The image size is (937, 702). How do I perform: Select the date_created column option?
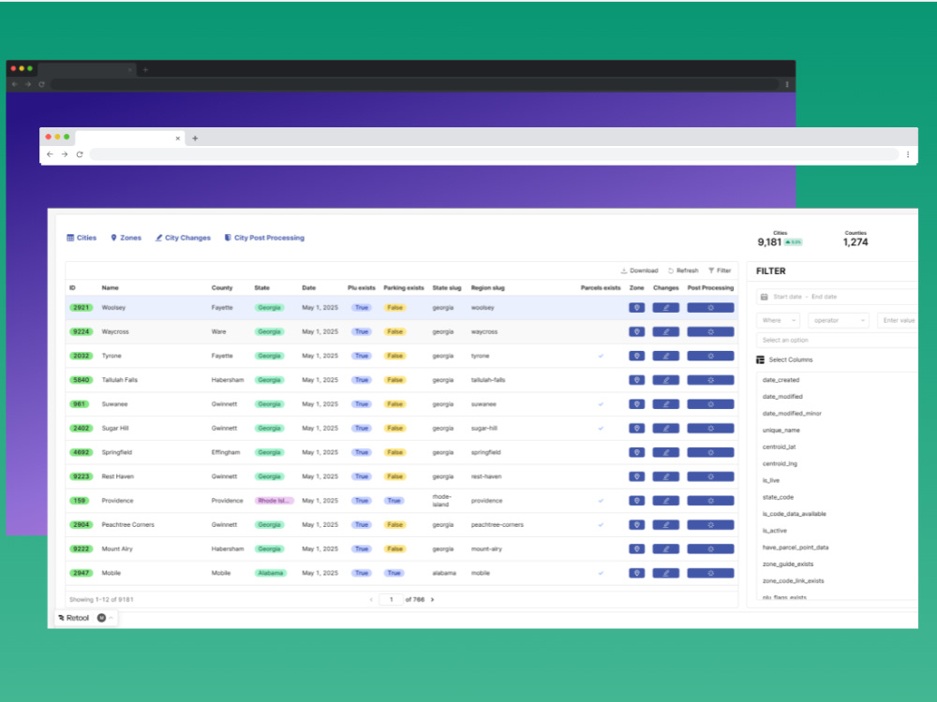[781, 380]
